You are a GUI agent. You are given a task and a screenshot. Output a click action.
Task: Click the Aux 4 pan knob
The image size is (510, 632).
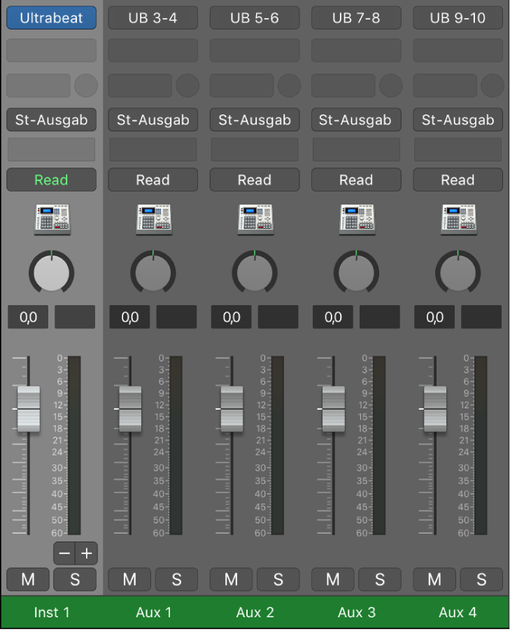(x=458, y=272)
